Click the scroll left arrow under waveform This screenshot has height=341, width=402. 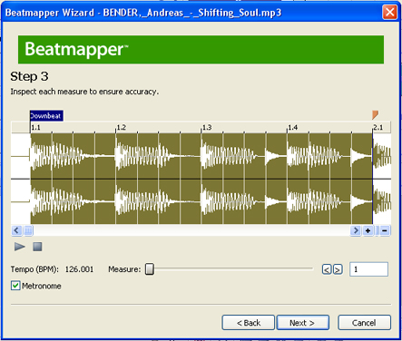[x=16, y=230]
